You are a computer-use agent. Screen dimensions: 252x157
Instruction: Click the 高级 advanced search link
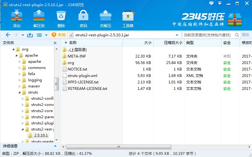pos(246,35)
